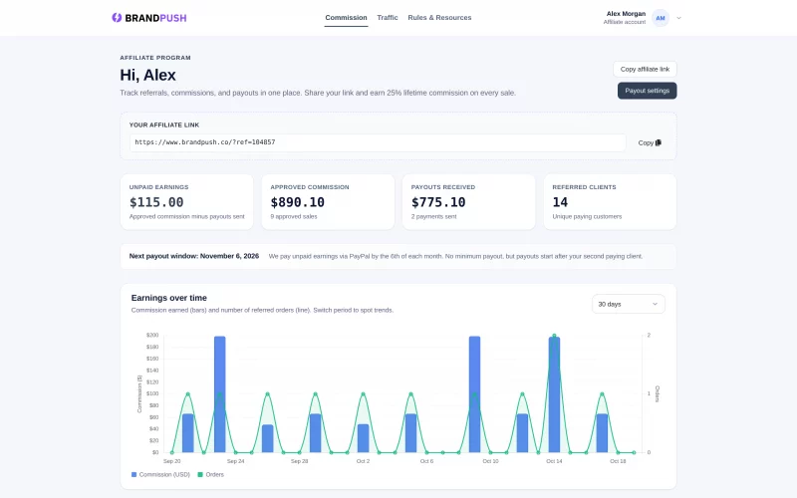This screenshot has height=498, width=797.
Task: Switch to the Traffic tab
Action: (x=388, y=18)
